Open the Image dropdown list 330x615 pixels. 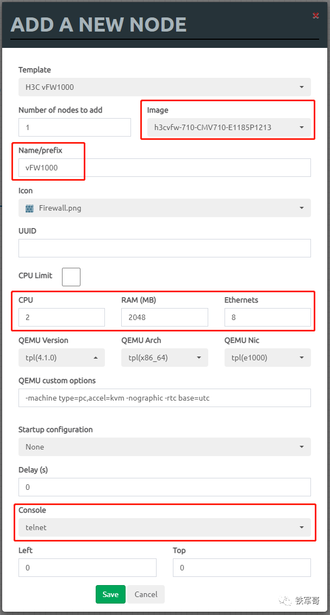pos(229,127)
